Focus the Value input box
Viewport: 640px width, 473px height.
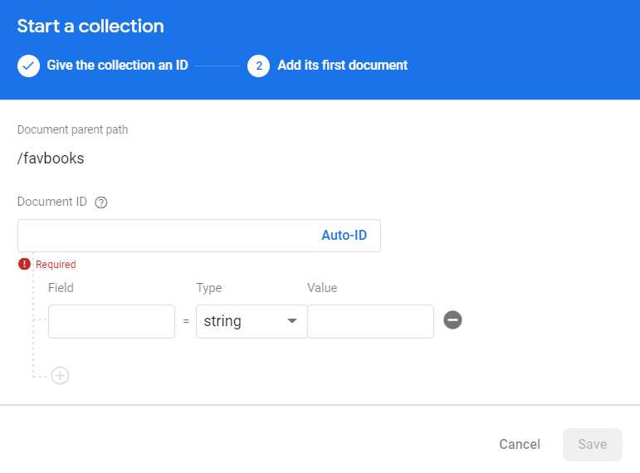370,321
